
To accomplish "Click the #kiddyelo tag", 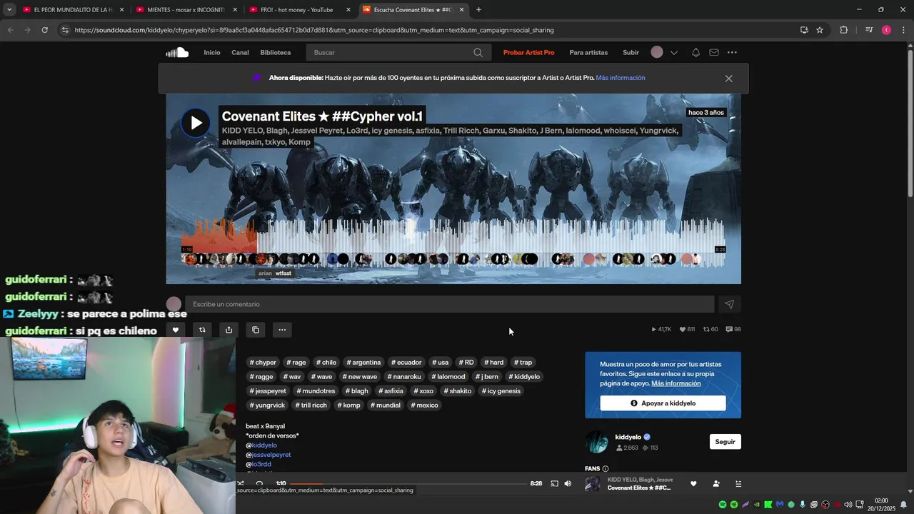I will (524, 376).
